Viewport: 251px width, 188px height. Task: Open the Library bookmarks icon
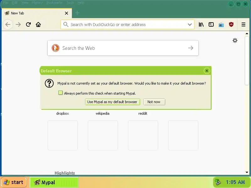pos(201,24)
